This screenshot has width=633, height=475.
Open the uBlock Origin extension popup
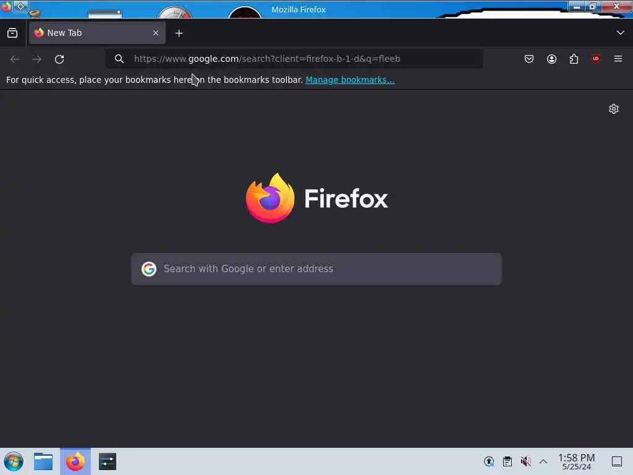[x=596, y=59]
